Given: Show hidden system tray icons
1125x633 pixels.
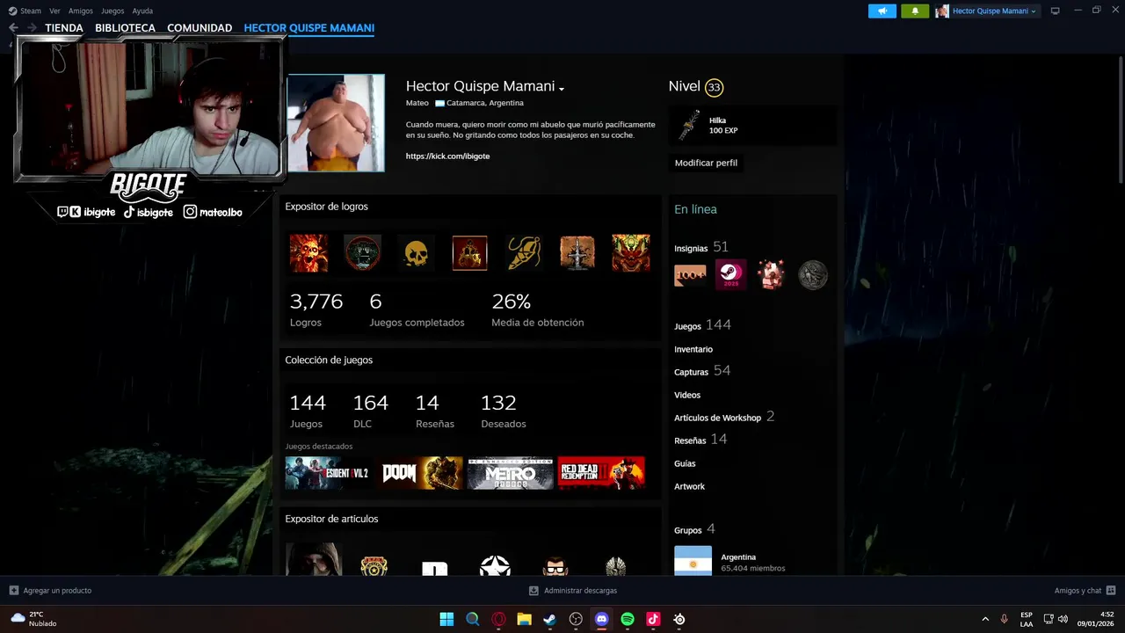Looking at the screenshot, I should 985,619.
